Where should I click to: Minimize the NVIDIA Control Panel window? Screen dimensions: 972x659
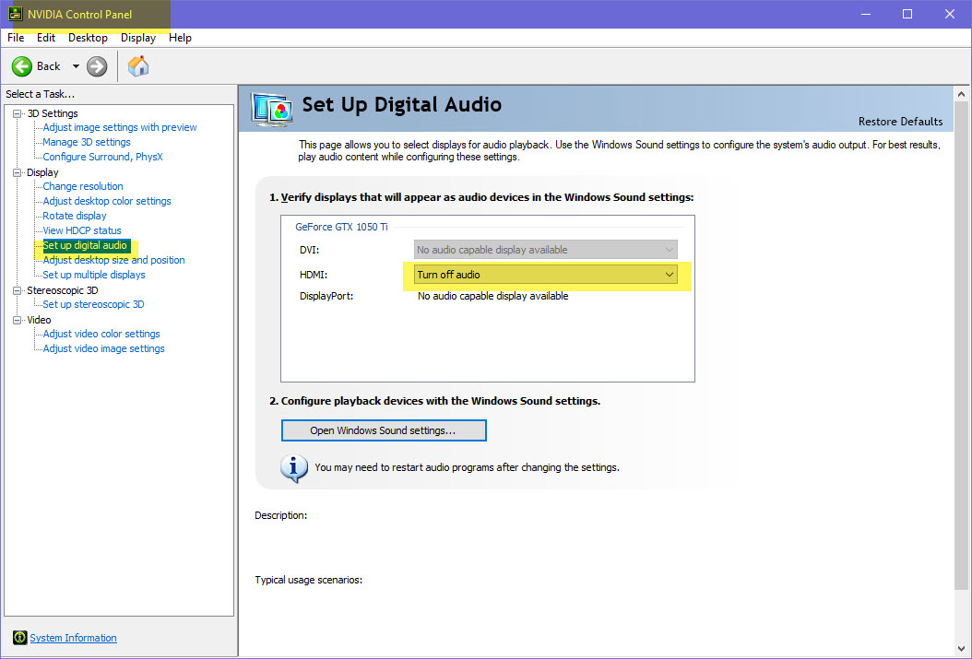click(866, 14)
